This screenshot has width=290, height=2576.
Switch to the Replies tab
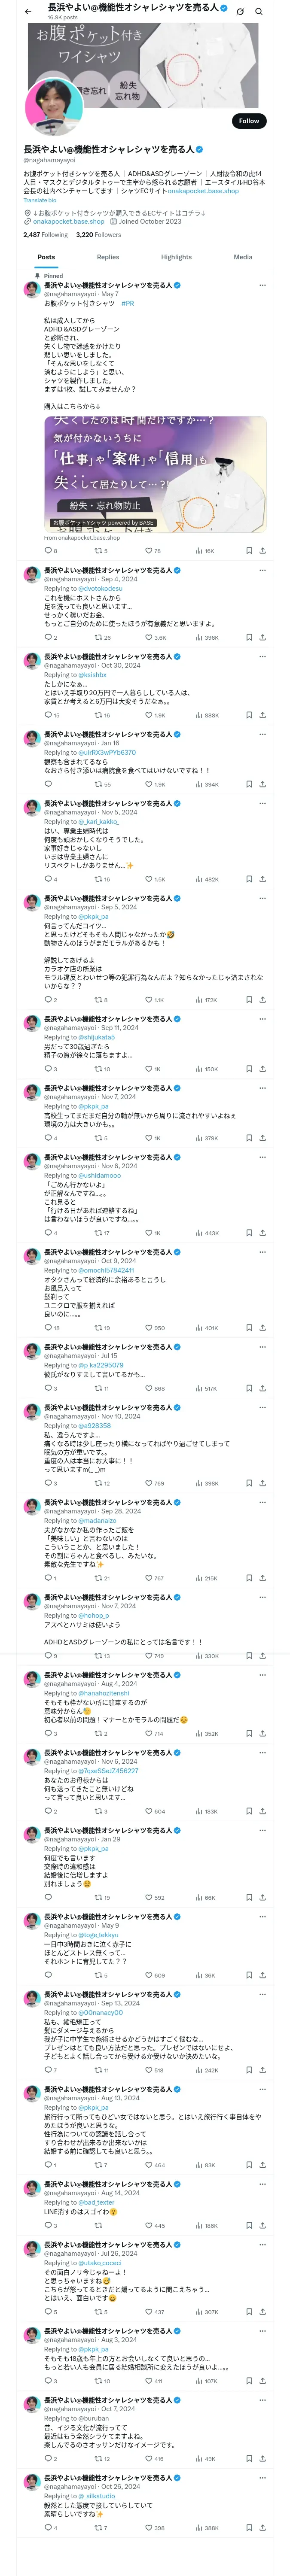click(108, 257)
